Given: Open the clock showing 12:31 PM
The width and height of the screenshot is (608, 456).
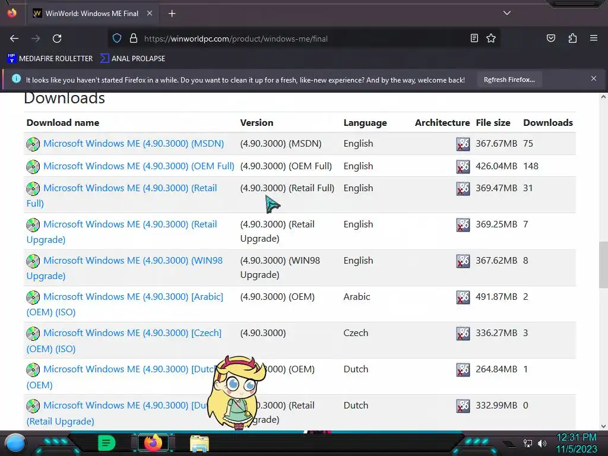Looking at the screenshot, I should pyautogui.click(x=577, y=443).
